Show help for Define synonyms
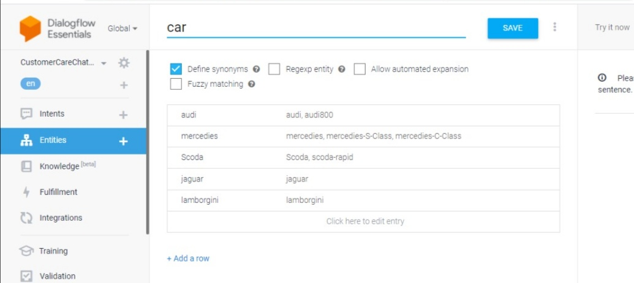Image resolution: width=634 pixels, height=283 pixels. pyautogui.click(x=256, y=69)
